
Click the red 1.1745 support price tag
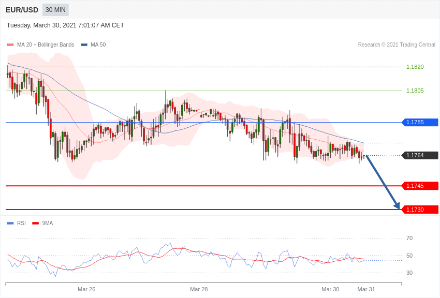(420, 186)
